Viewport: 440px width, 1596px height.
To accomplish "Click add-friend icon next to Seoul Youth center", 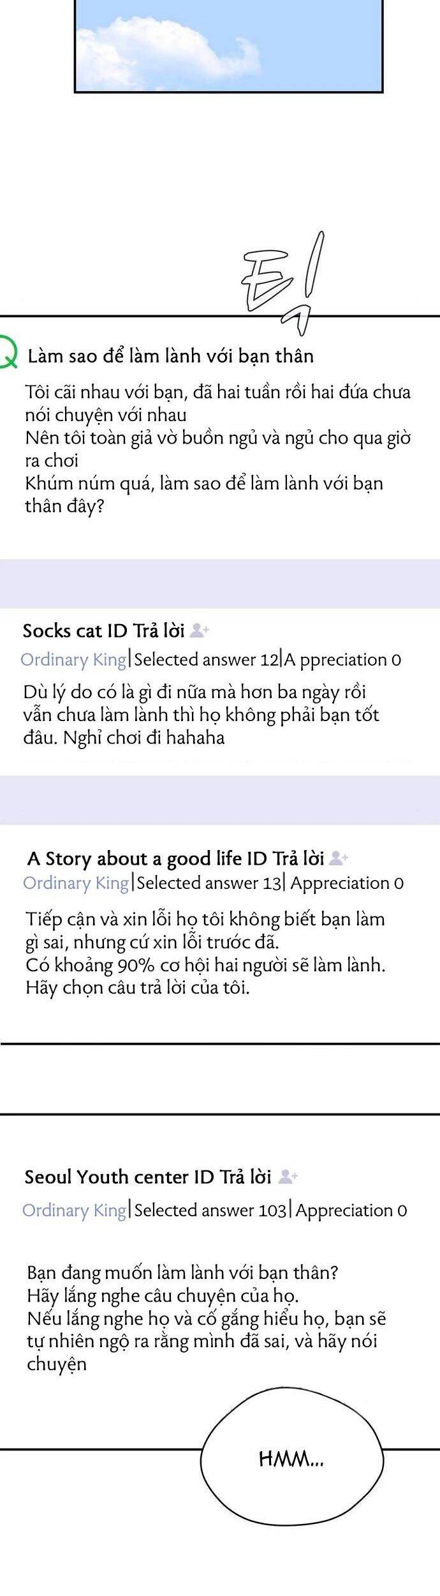I will click(x=289, y=1175).
